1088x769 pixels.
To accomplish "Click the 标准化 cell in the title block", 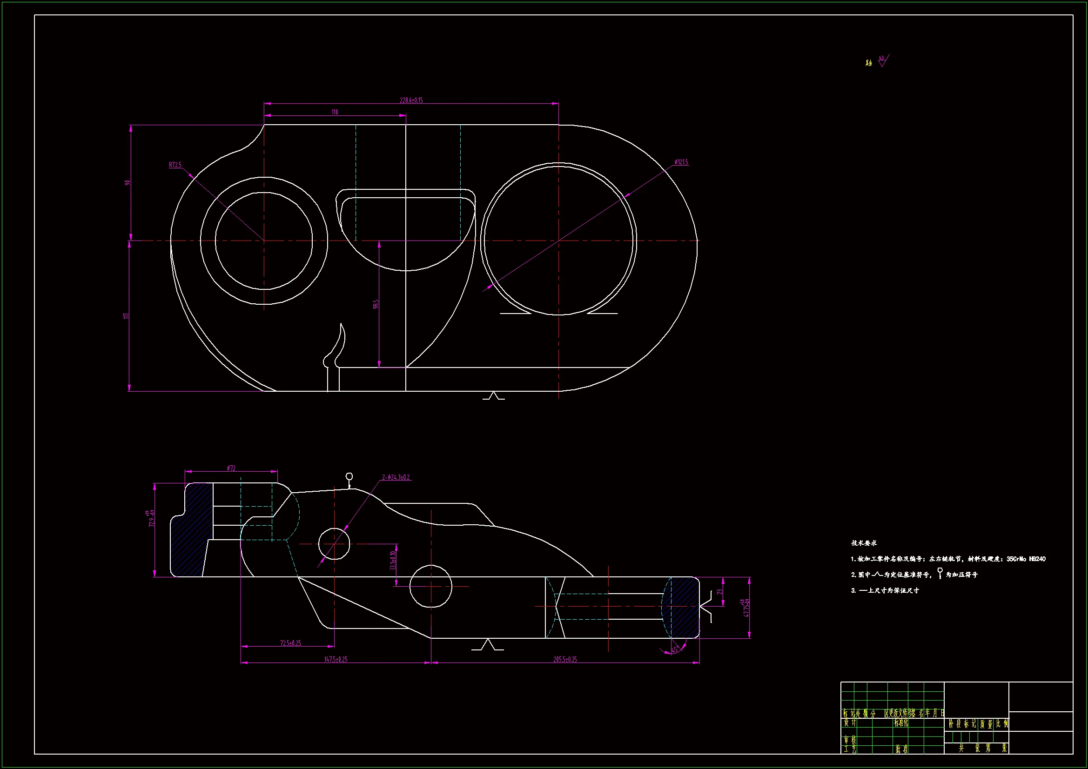I will pyautogui.click(x=901, y=723).
